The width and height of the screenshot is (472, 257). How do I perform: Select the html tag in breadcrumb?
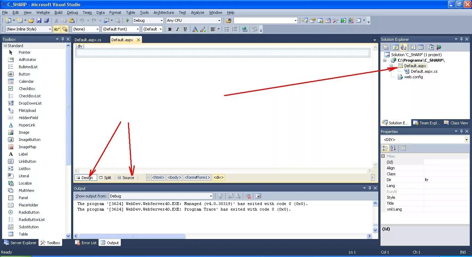pyautogui.click(x=158, y=177)
